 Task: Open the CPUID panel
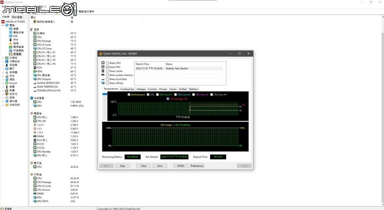(x=180, y=166)
